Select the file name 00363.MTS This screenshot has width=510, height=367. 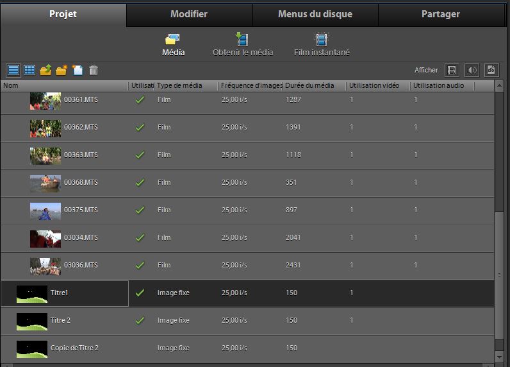(x=81, y=155)
